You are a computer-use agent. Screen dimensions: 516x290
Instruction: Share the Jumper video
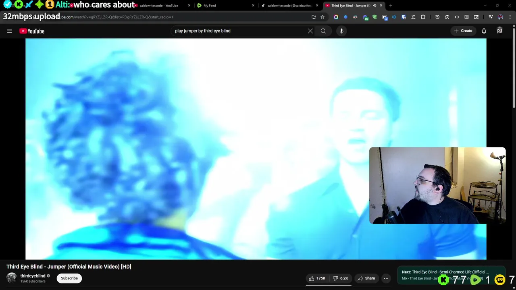pos(366,278)
